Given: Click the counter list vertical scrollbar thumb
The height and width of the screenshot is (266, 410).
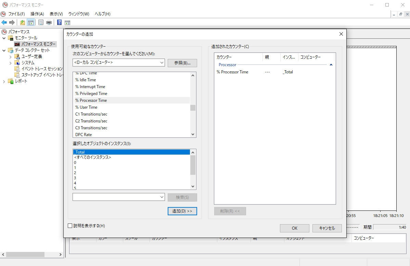Looking at the screenshot, I should 193,108.
